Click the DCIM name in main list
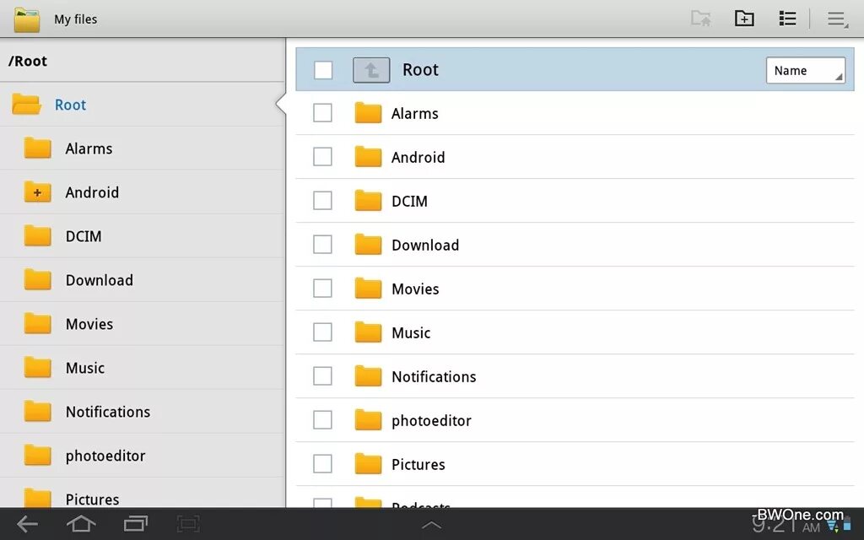Screen dimensions: 864x540 [x=409, y=201]
